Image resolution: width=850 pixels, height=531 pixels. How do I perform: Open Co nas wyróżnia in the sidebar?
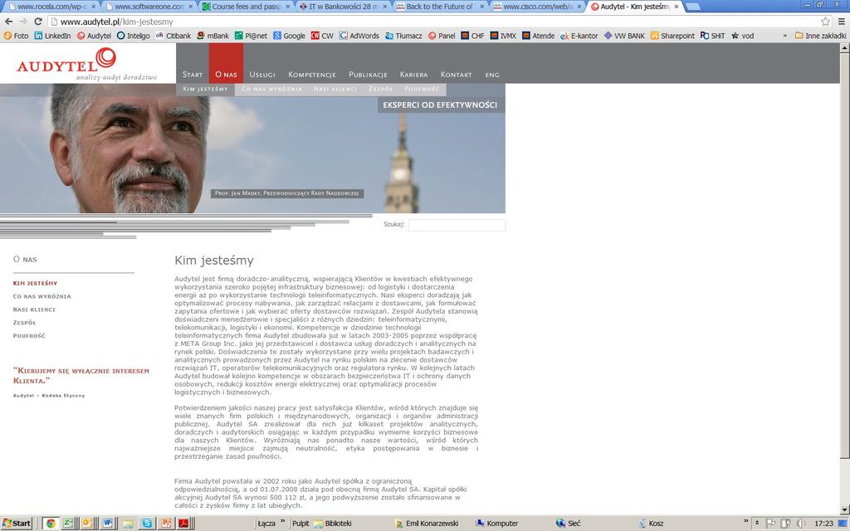pyautogui.click(x=42, y=296)
